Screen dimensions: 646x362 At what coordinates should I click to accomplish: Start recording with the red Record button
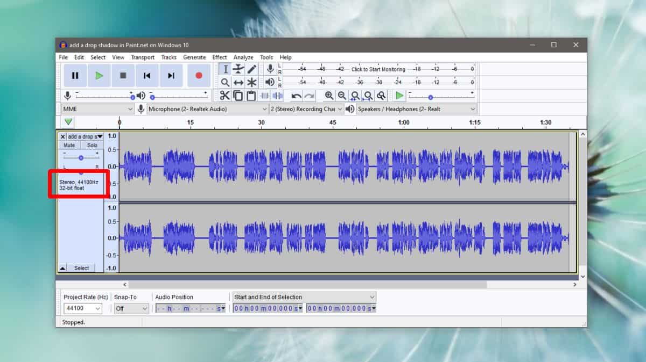tap(199, 76)
